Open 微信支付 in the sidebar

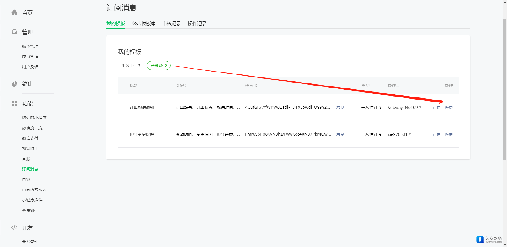(30, 138)
